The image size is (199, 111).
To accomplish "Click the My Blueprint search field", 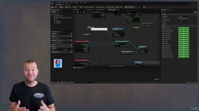I will (x=63, y=34).
